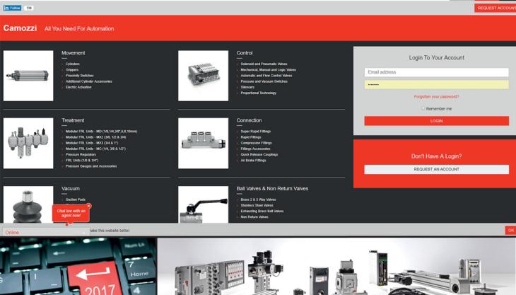516x295 pixels.
Task: Click the Chat live with an agent bubble
Action: click(71, 213)
